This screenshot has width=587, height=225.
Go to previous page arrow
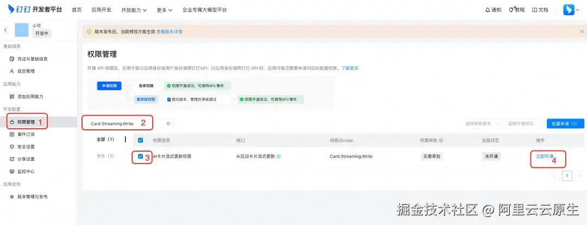(555, 176)
